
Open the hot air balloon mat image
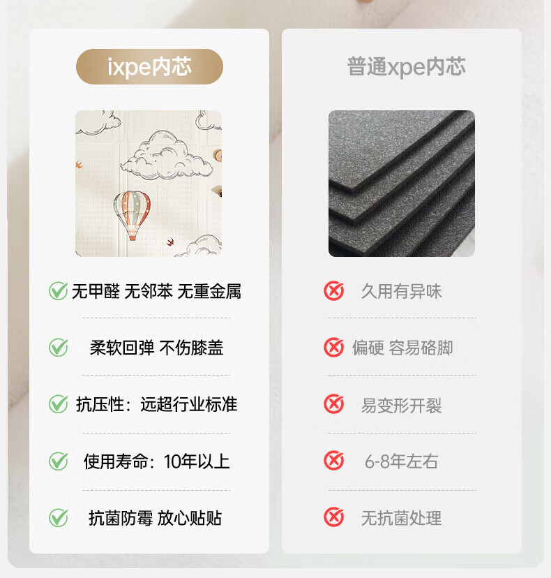click(149, 183)
